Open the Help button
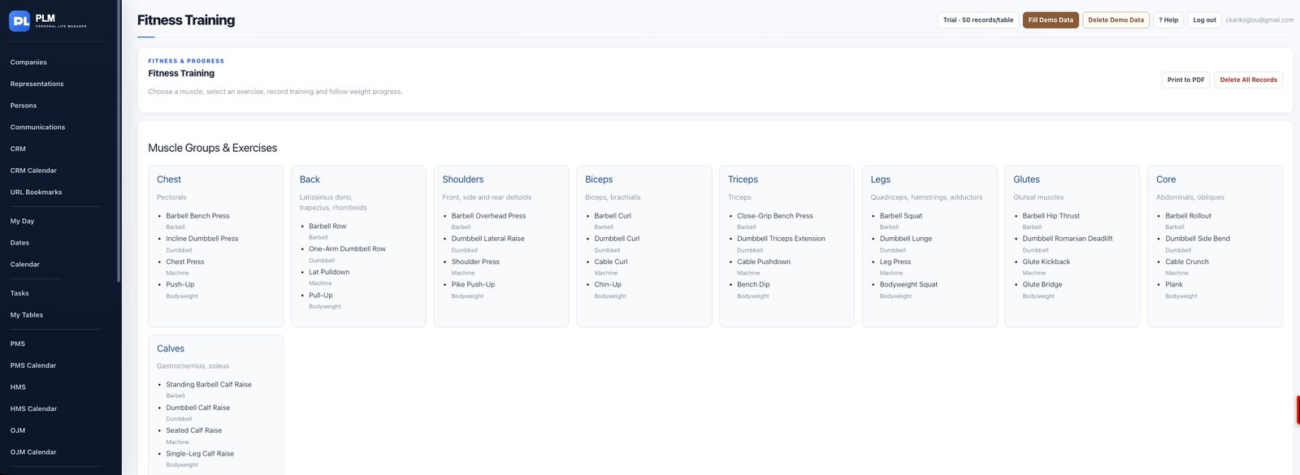 click(x=1168, y=20)
